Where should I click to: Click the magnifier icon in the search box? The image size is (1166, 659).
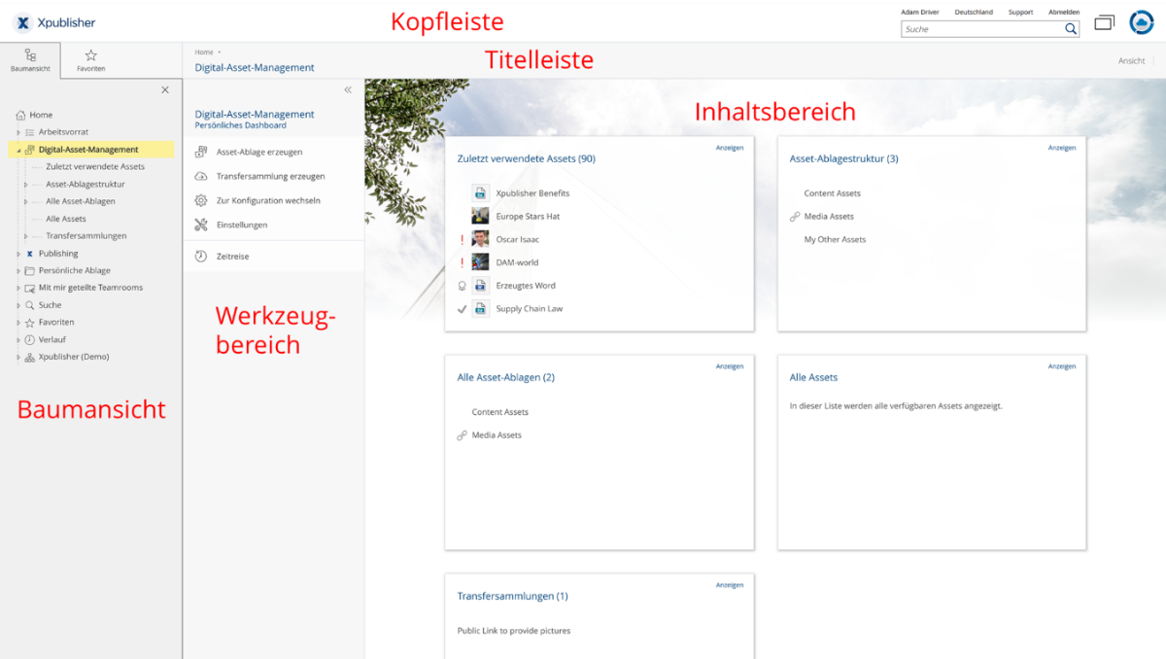coord(1070,29)
